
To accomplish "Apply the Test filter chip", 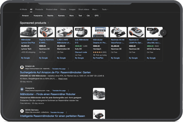I will 80,16.
